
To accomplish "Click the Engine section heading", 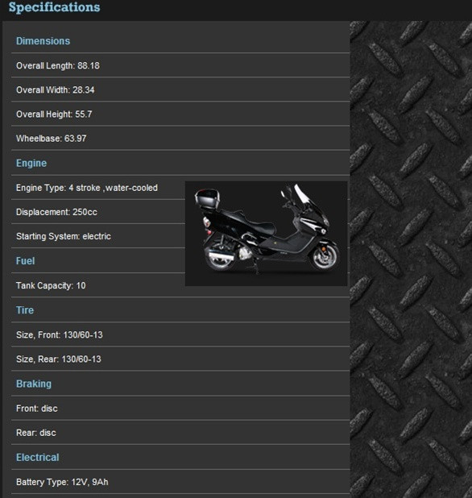I will tap(31, 163).
